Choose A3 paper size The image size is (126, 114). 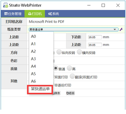(41, 59)
